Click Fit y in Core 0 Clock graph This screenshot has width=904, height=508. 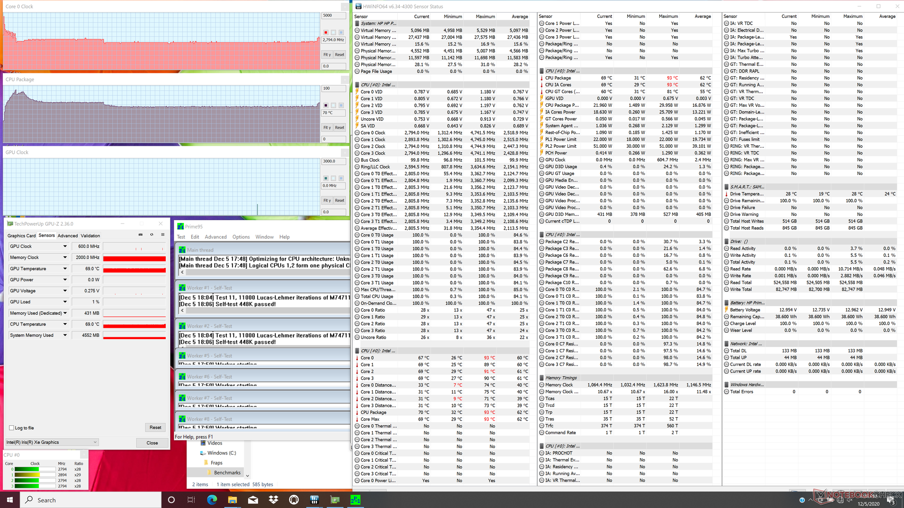[x=327, y=55]
